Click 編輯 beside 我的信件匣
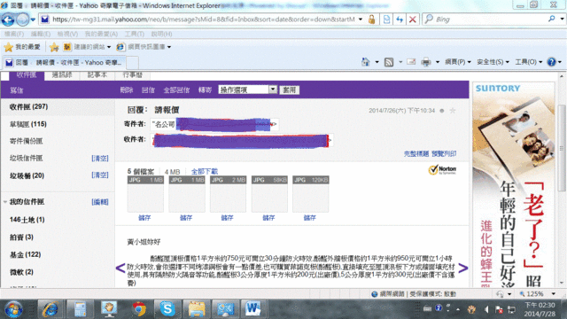This screenshot has height=319, width=567. tap(100, 202)
